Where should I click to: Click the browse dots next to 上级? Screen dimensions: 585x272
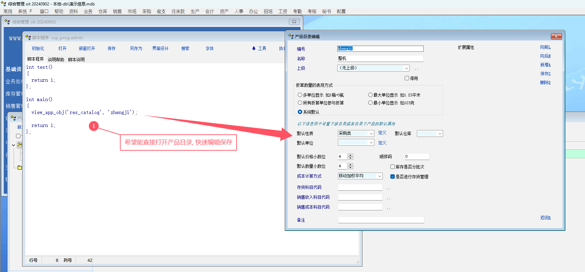click(416, 68)
